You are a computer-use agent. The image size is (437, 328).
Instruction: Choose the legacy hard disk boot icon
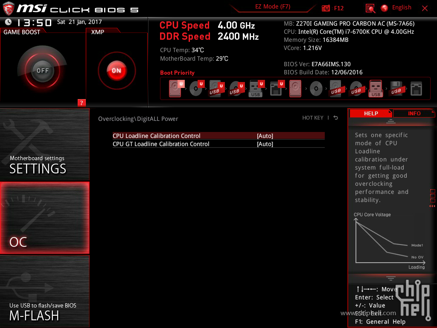[295, 88]
